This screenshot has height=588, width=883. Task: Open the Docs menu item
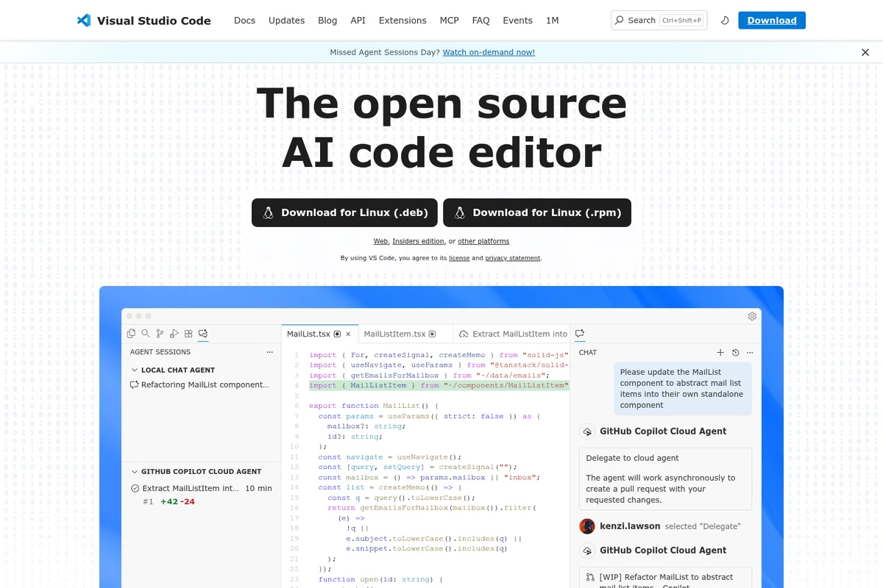245,20
